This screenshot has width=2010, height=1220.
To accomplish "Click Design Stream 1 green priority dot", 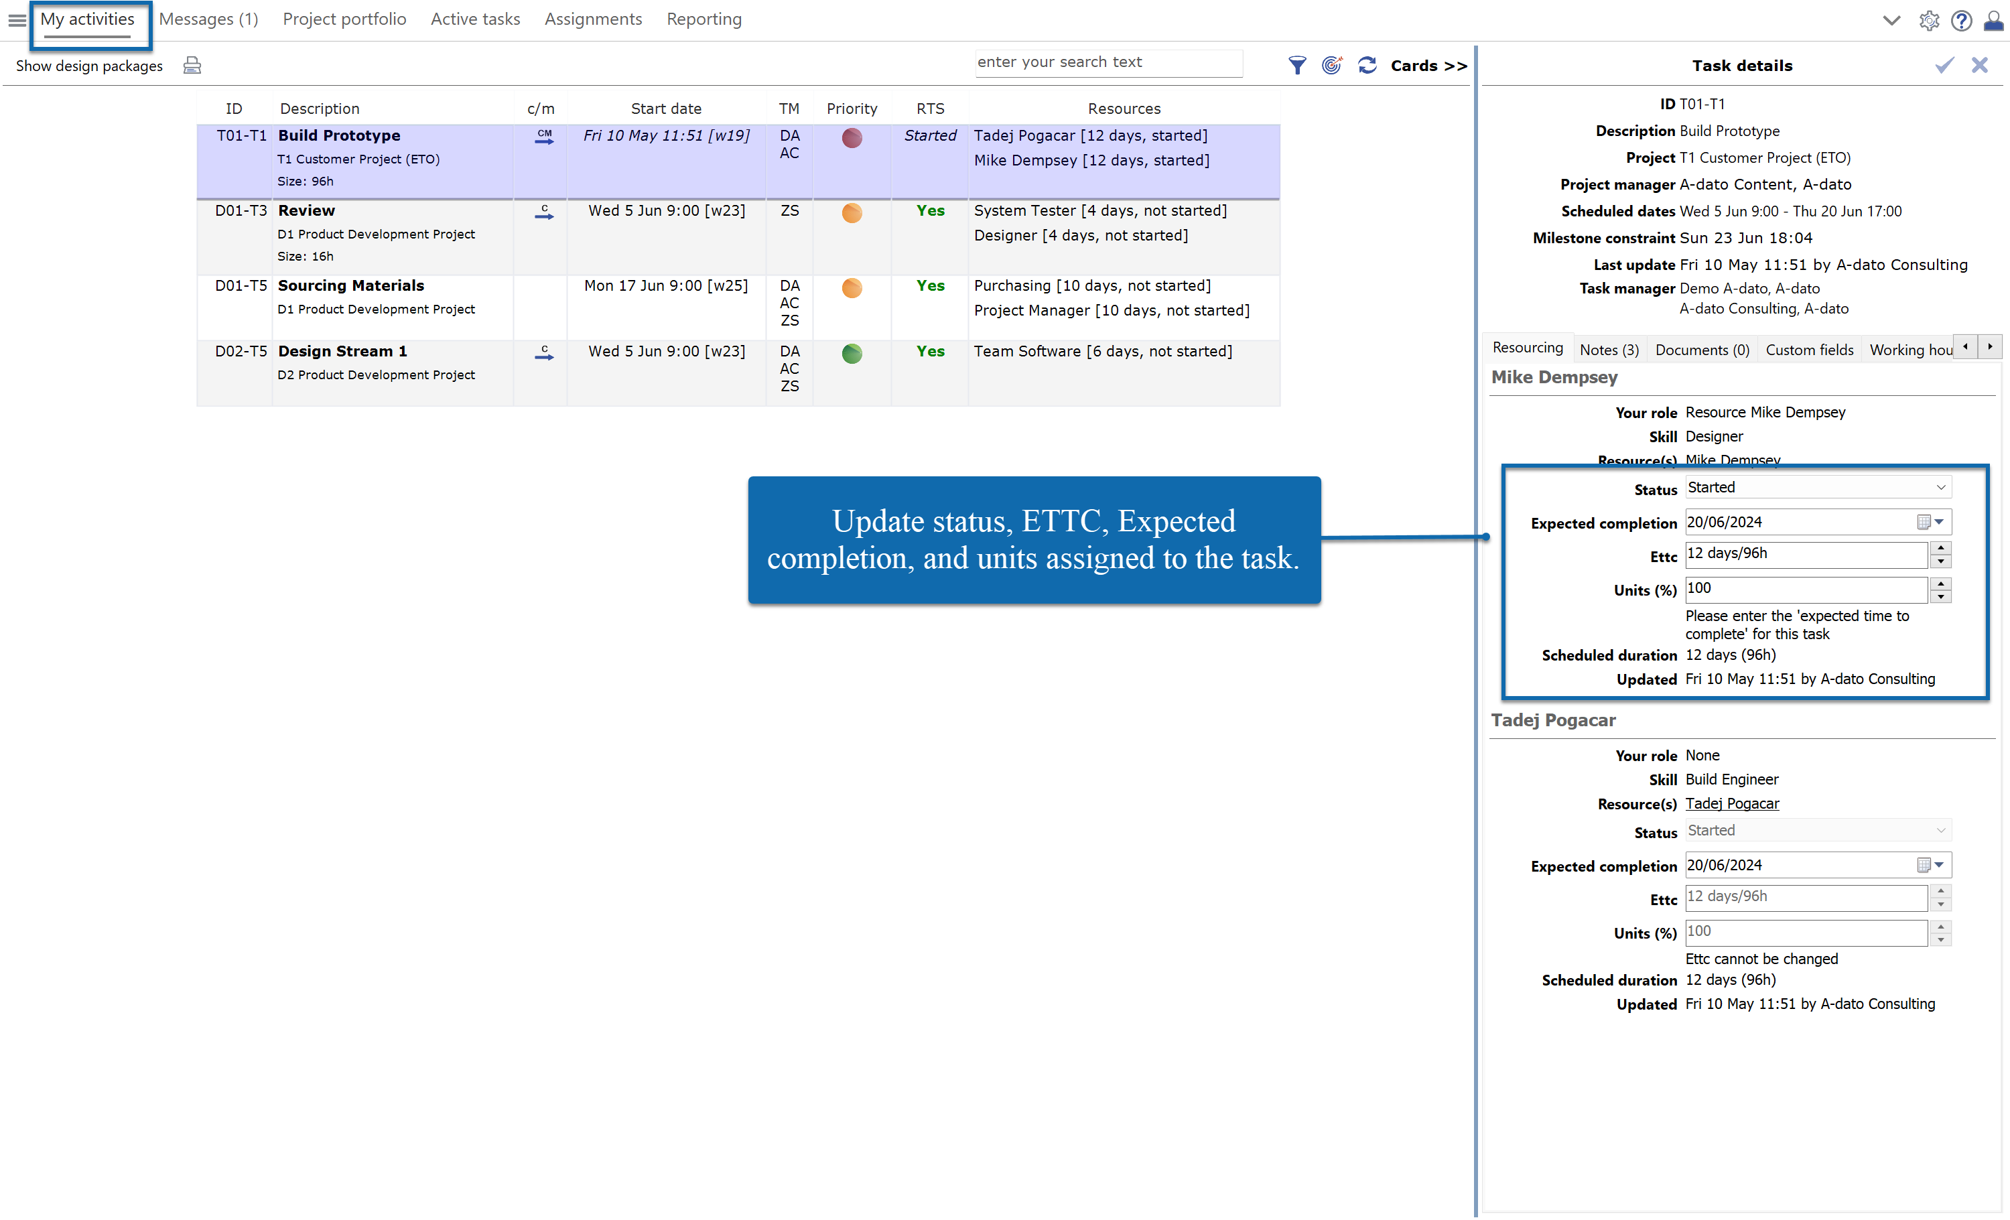I will [x=852, y=353].
